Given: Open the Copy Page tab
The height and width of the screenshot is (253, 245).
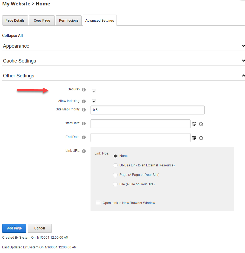Looking at the screenshot, I should pyautogui.click(x=41, y=20).
